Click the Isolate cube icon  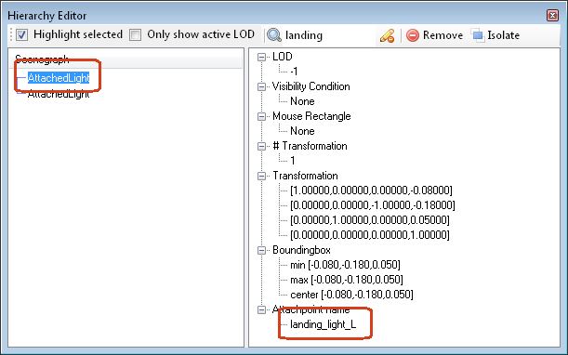(x=478, y=35)
